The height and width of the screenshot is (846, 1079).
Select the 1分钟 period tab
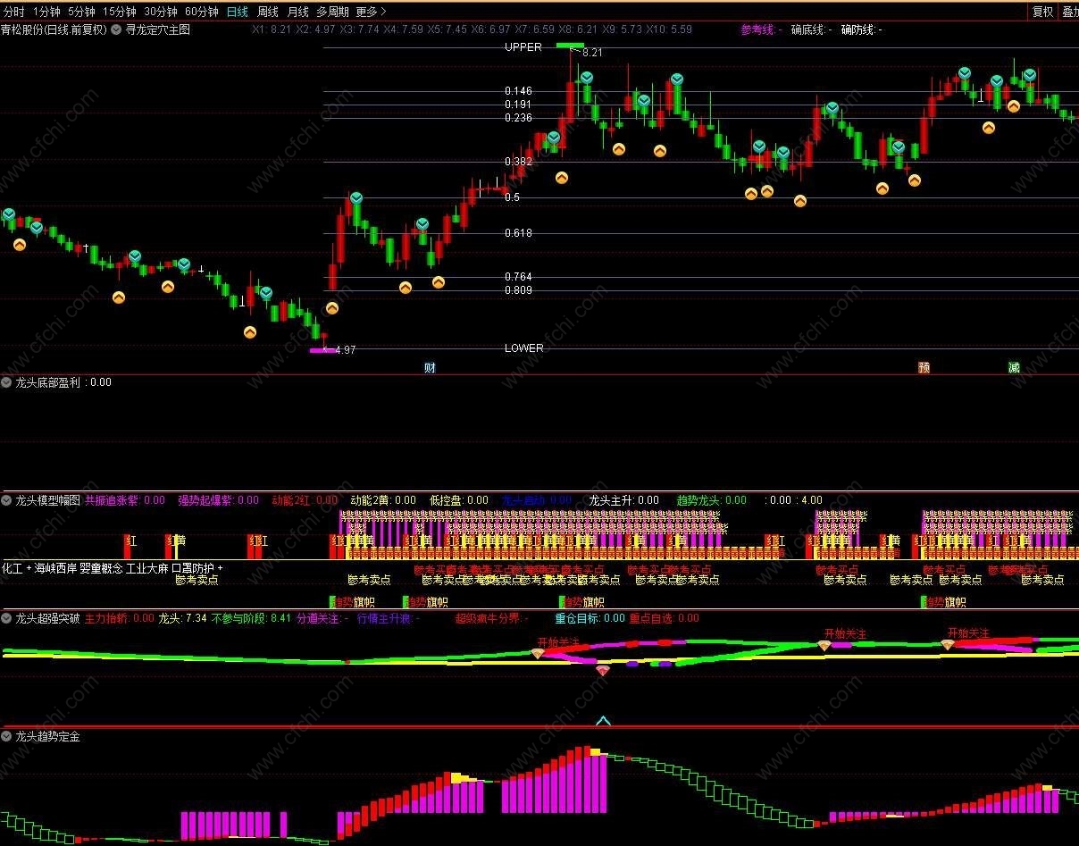(x=46, y=12)
